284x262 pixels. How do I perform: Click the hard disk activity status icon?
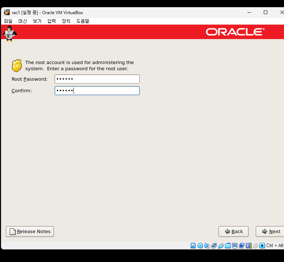[193, 245]
